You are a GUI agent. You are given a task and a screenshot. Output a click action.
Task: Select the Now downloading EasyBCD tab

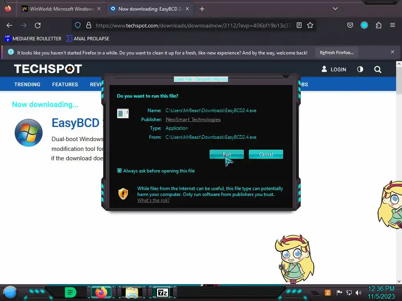click(x=150, y=9)
